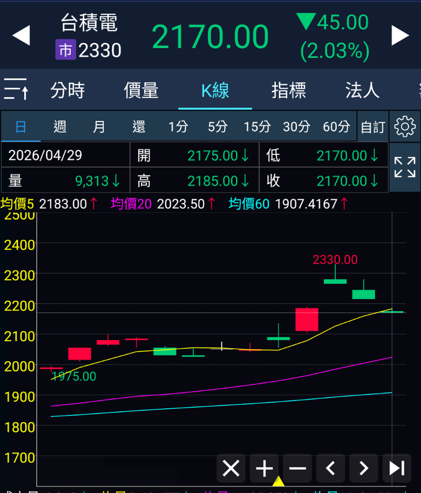Tap high price 2185.00
Screen dimensions: 421x493
point(212,181)
